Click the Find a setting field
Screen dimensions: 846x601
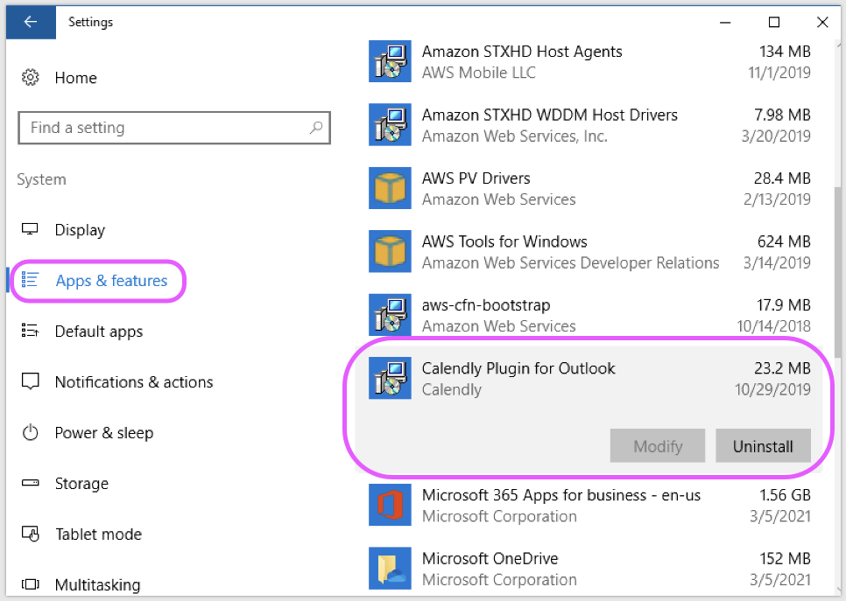click(162, 128)
